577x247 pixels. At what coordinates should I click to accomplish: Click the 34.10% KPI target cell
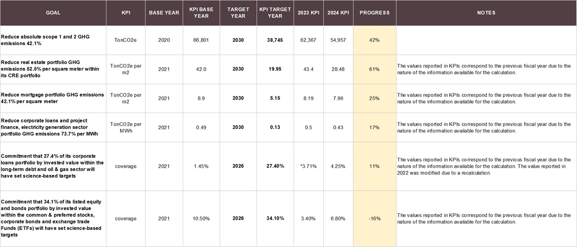pos(275,219)
